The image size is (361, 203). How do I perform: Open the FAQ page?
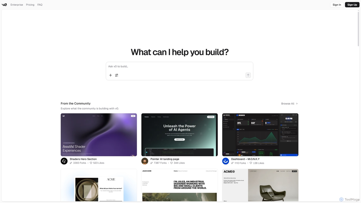pyautogui.click(x=40, y=5)
